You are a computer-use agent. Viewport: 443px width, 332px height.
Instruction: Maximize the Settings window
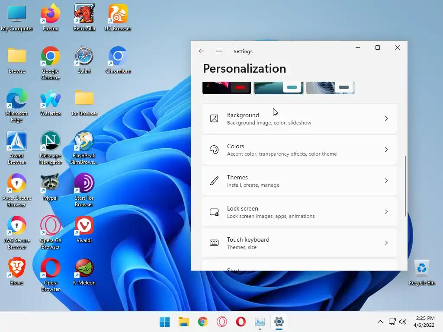pos(377,48)
